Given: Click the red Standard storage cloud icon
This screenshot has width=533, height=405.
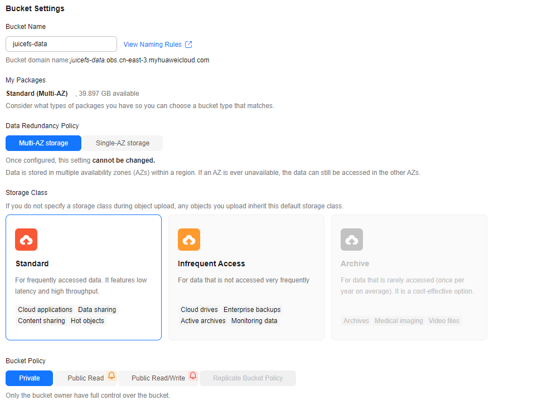Looking at the screenshot, I should click(x=26, y=240).
